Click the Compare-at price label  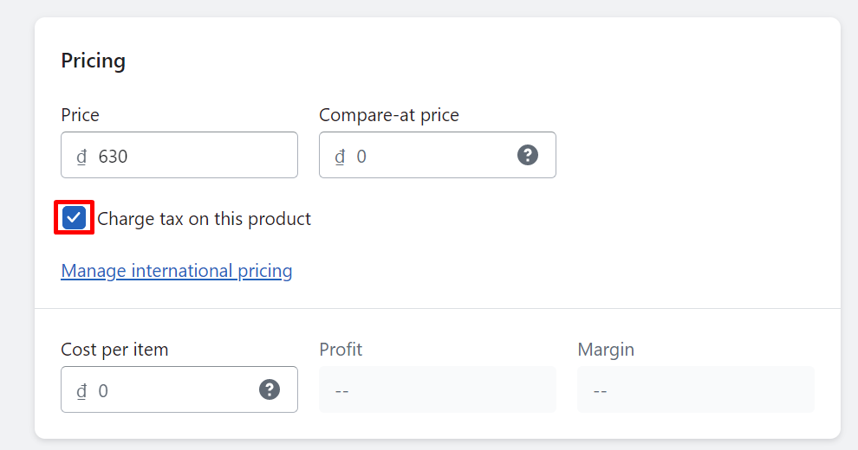(x=389, y=115)
